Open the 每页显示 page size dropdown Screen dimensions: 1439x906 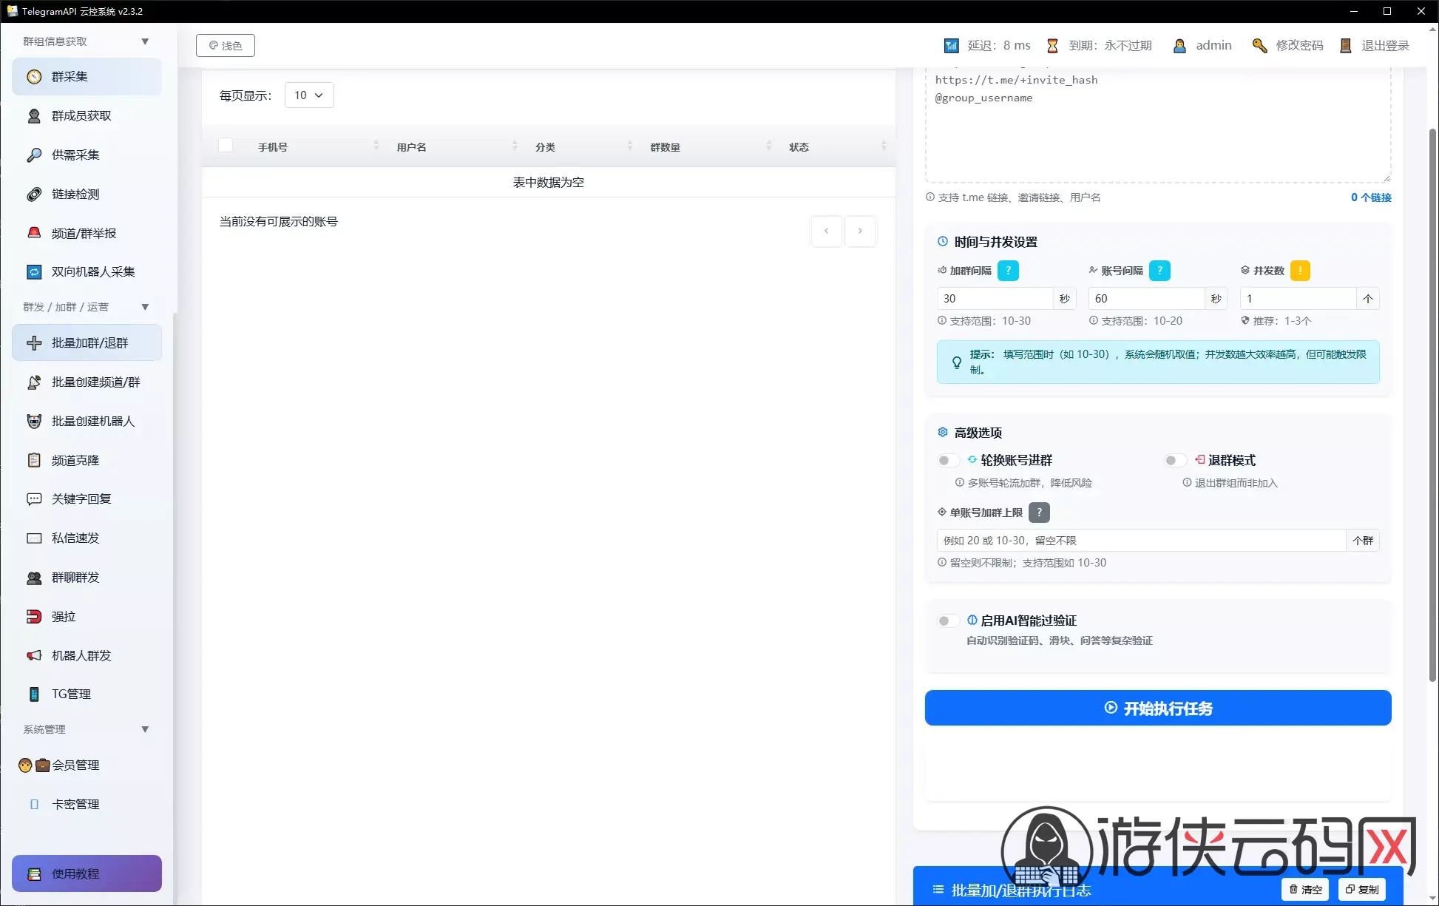(x=309, y=95)
